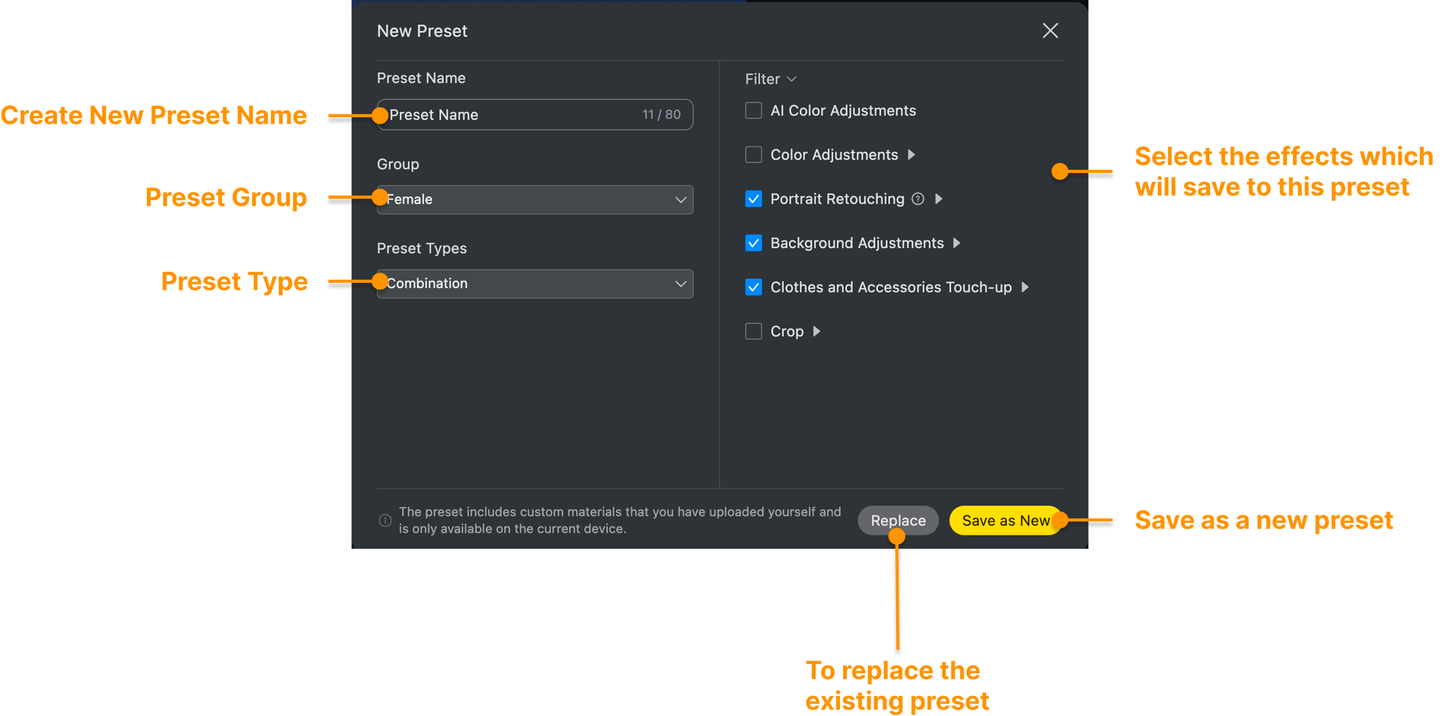Uncheck the Portrait Retouching checkbox
Viewport: 1440px width, 716px height.
click(754, 199)
